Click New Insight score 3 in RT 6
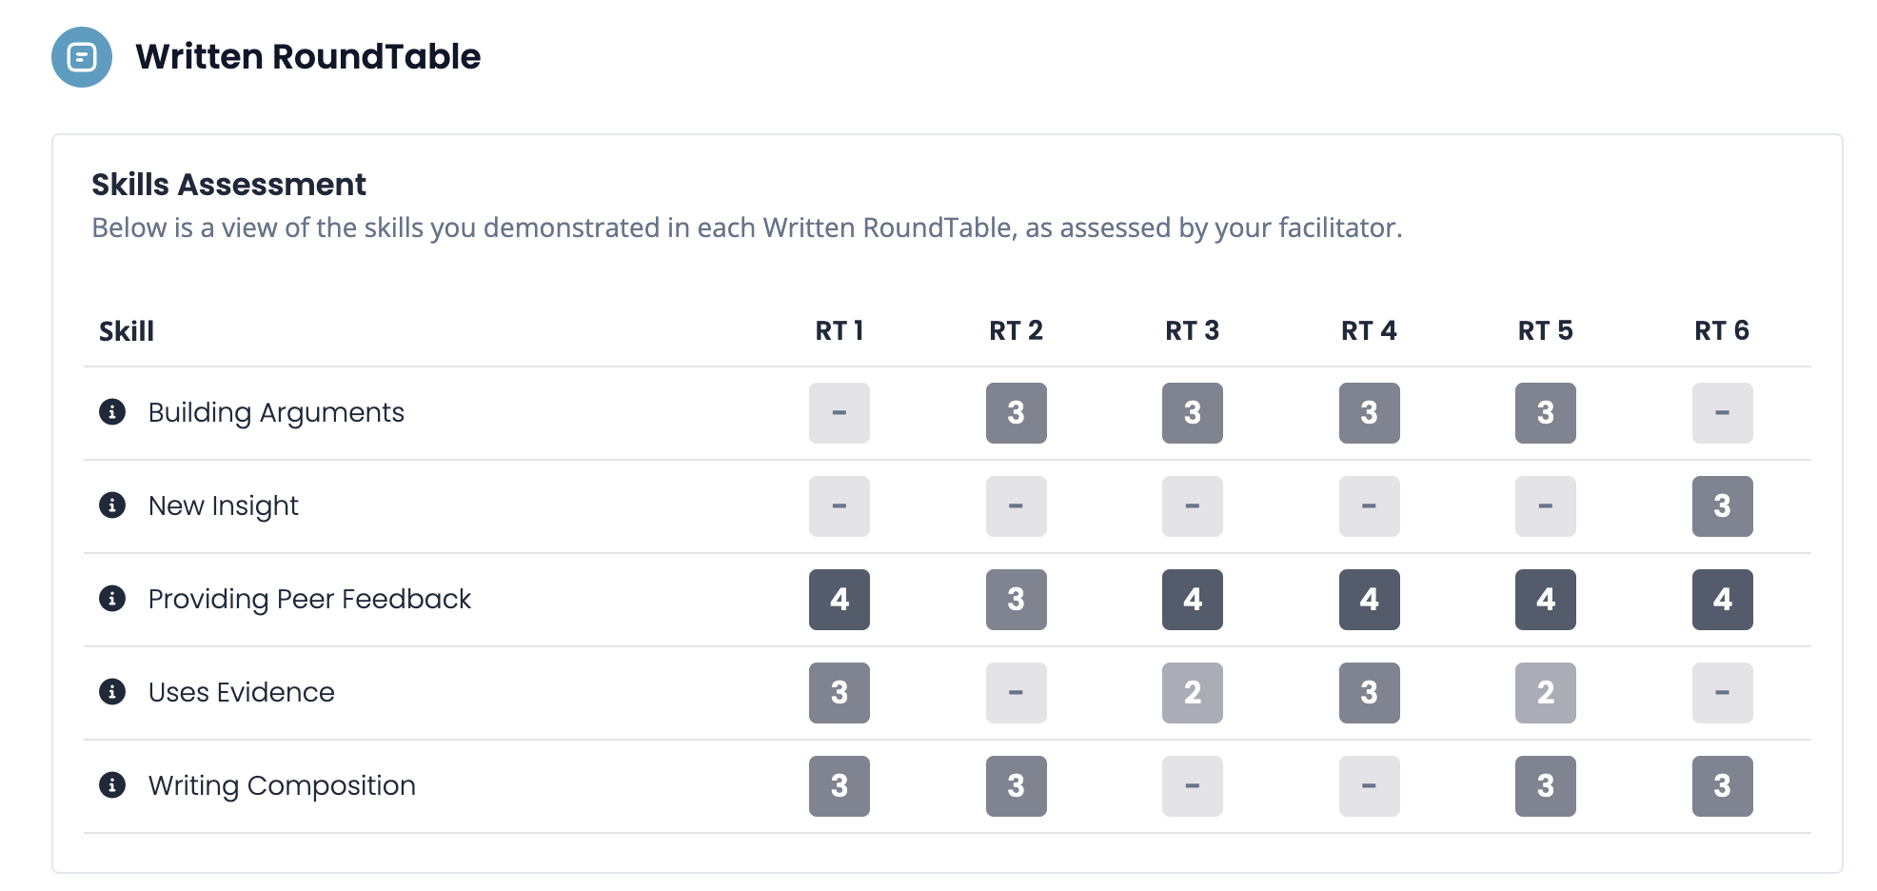 coord(1722,506)
